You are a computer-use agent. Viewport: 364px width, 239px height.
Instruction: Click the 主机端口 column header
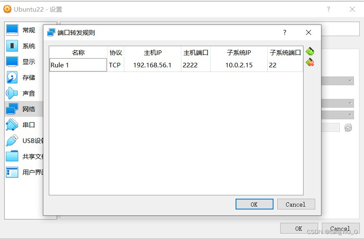[196, 52]
